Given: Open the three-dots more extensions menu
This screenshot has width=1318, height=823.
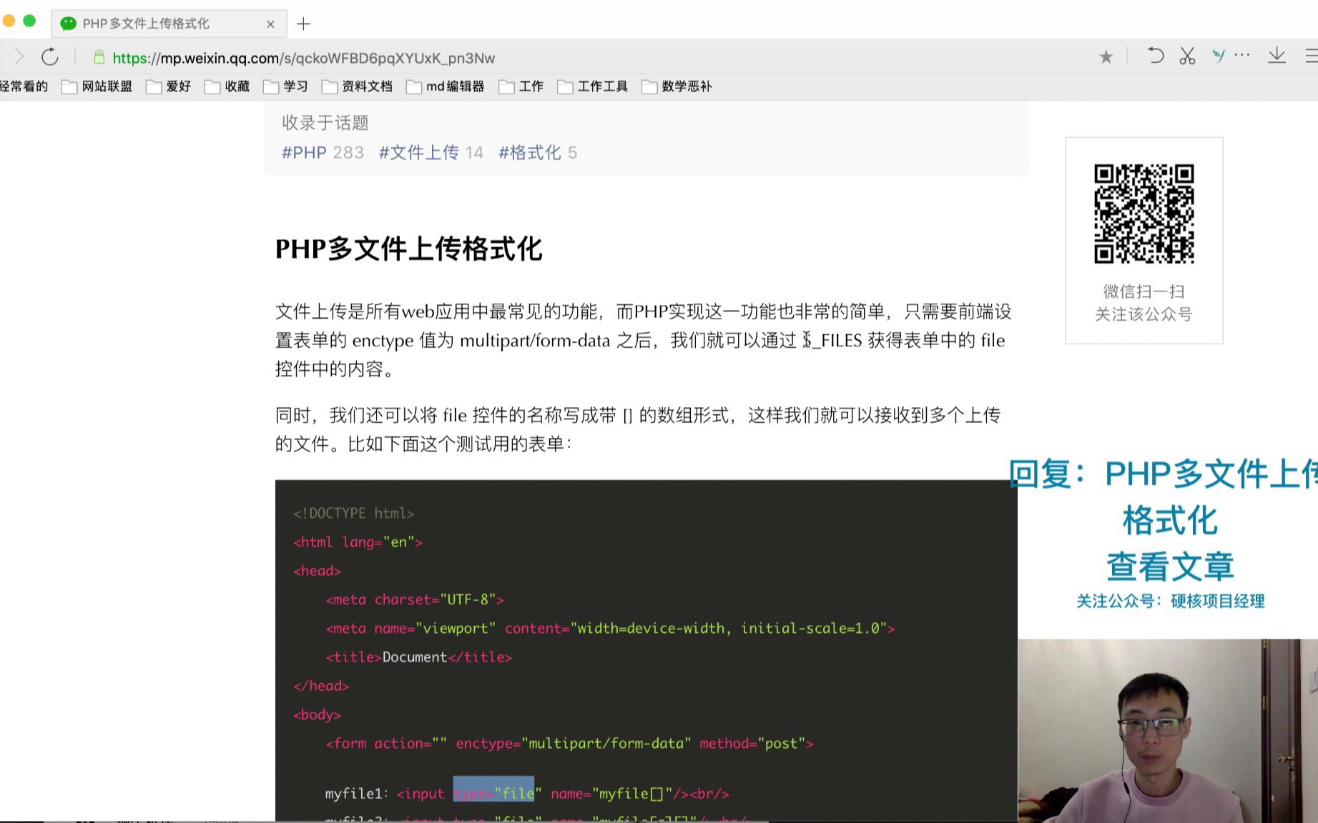Looking at the screenshot, I should pos(1242,55).
